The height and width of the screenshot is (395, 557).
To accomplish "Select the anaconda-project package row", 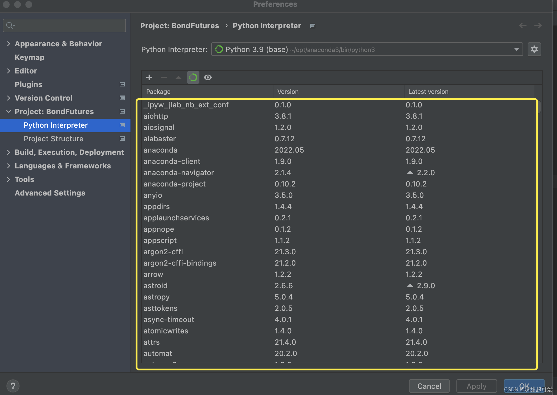I will pos(338,184).
